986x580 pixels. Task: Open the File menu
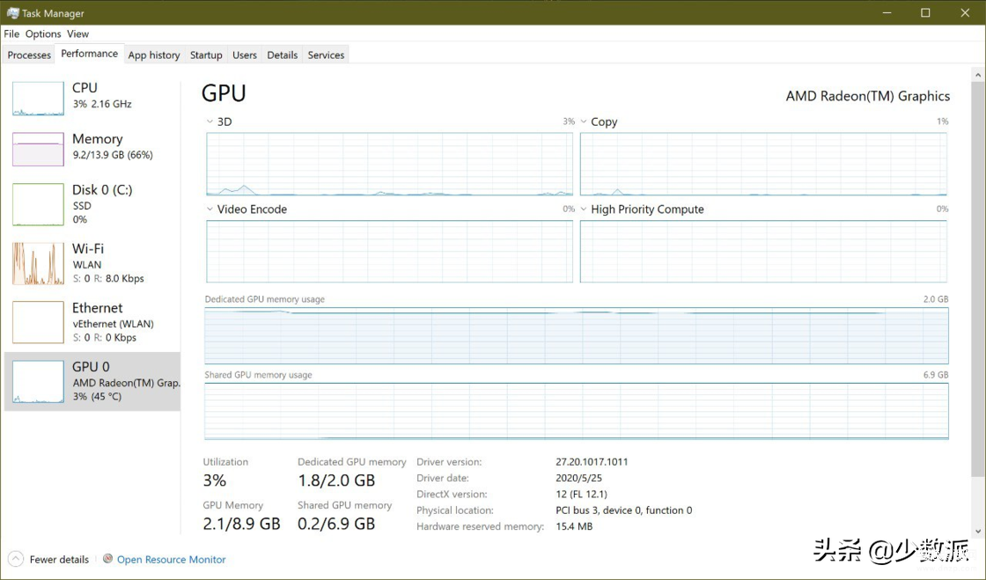[11, 34]
